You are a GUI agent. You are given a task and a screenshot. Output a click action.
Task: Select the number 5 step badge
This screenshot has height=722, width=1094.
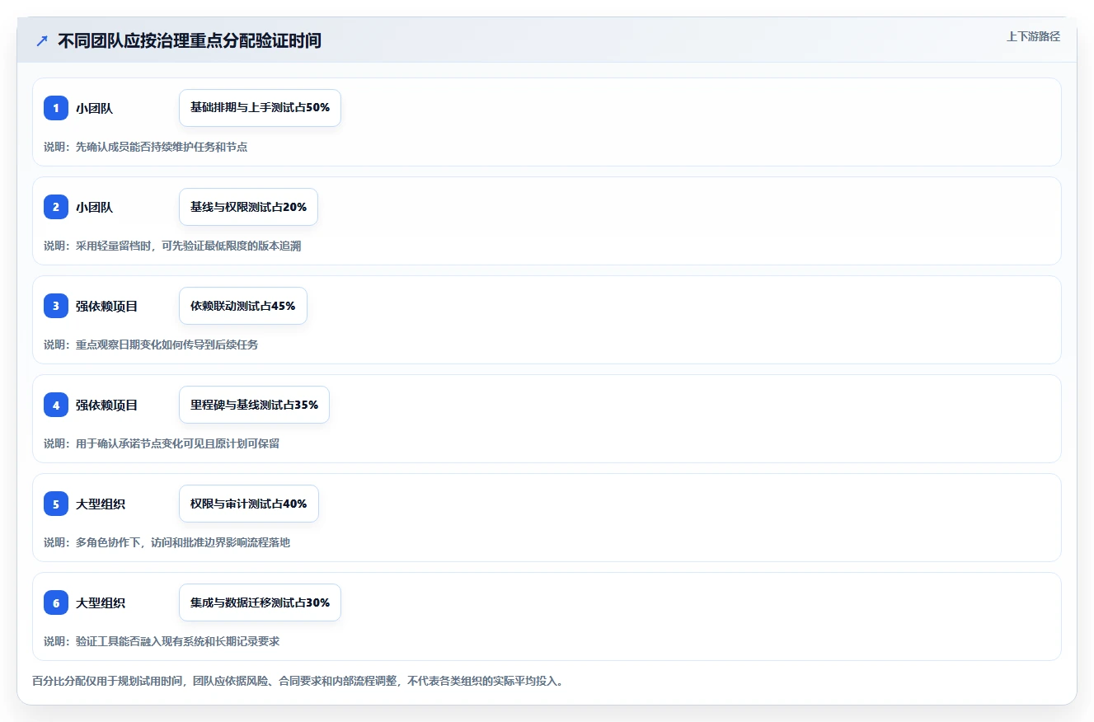[56, 504]
